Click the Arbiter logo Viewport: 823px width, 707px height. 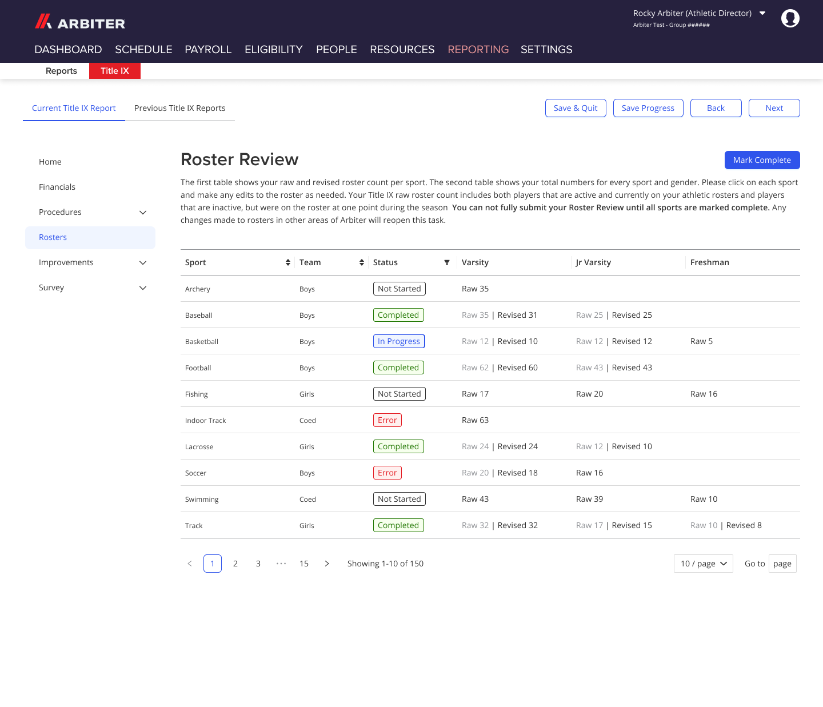click(79, 22)
